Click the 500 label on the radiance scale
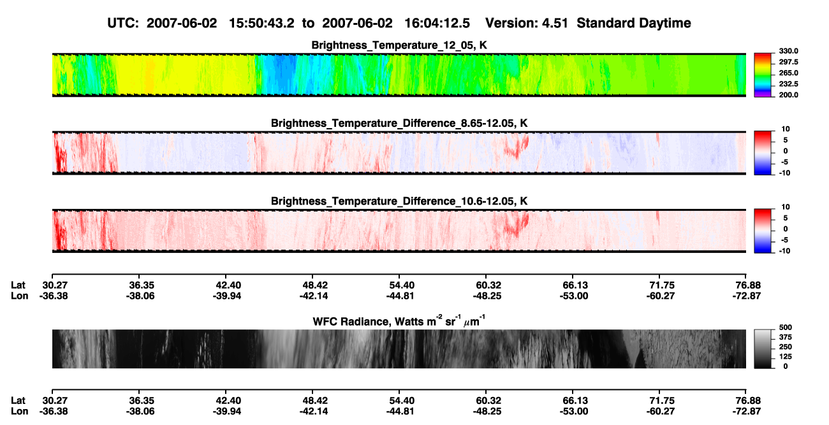 [786, 327]
